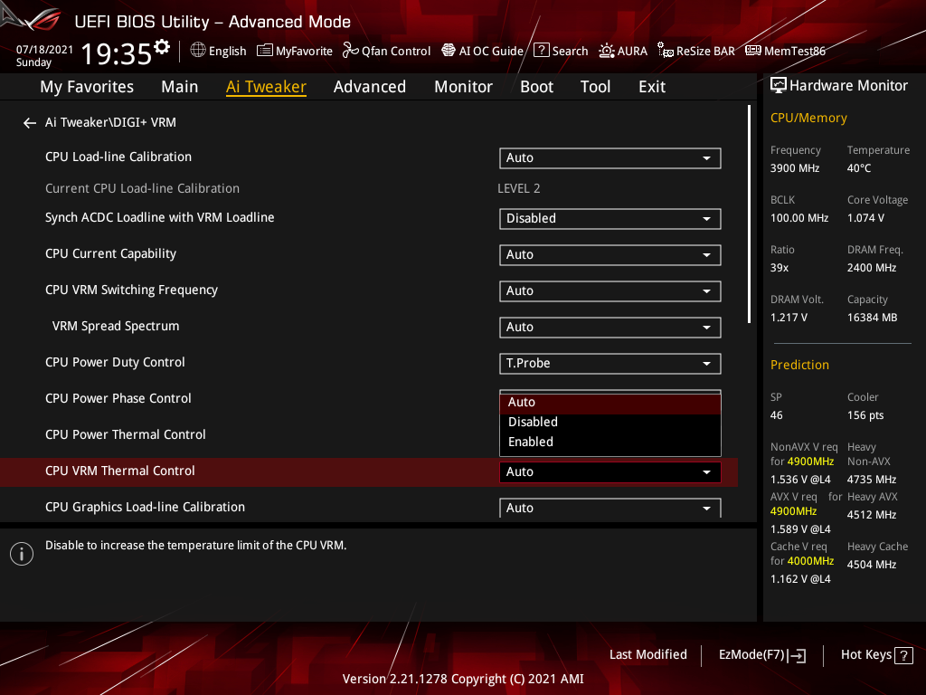926x695 pixels.
Task: Open the Monitor menu
Action: [463, 86]
